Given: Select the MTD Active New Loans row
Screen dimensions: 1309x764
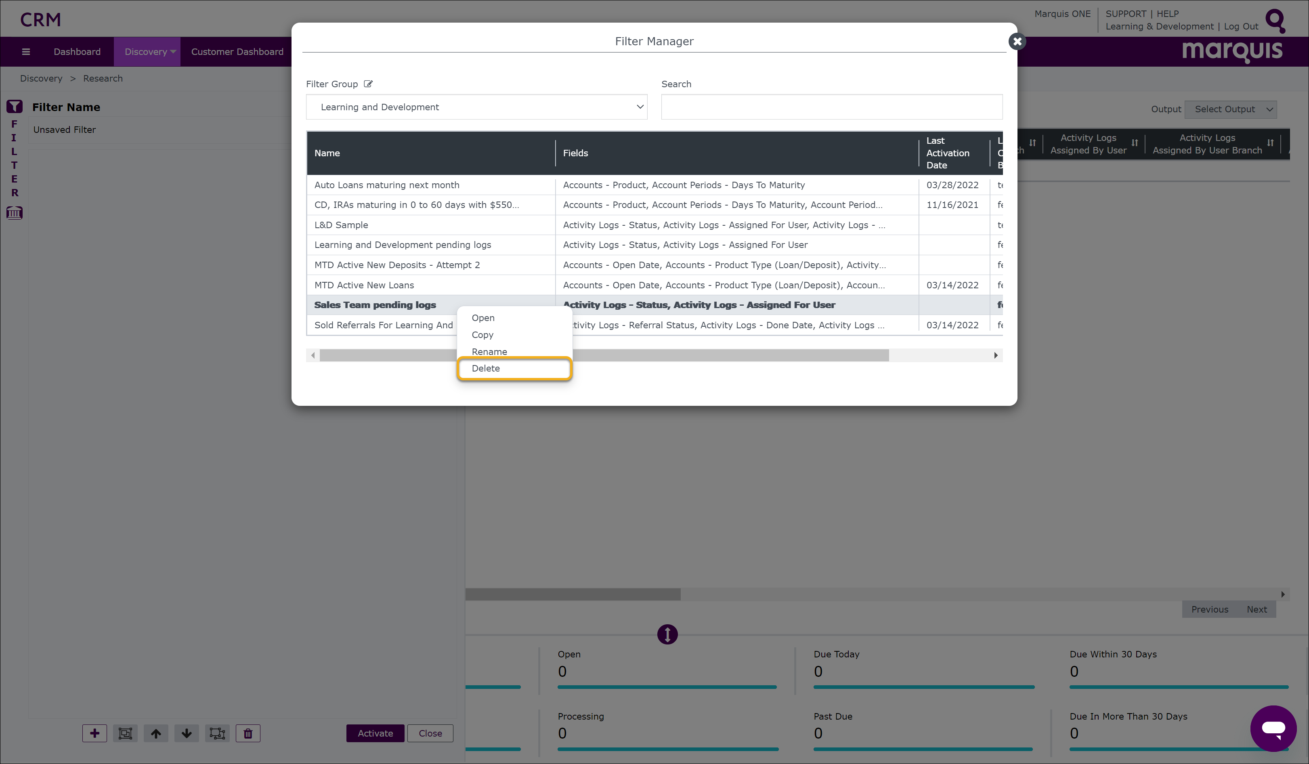Looking at the screenshot, I should click(654, 285).
